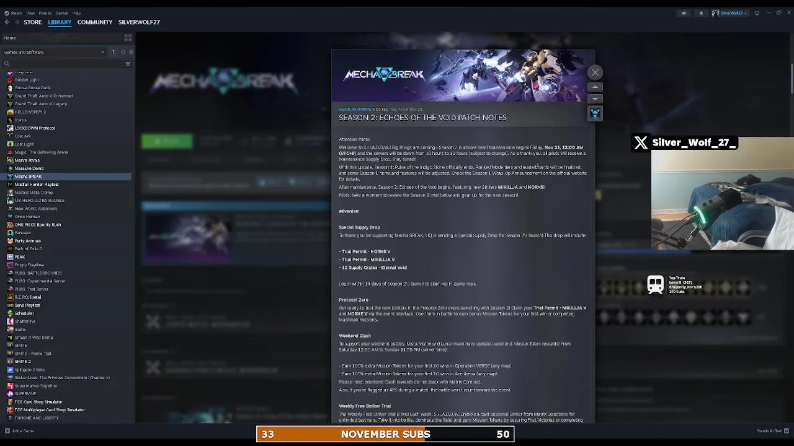Click the SMITE 2 game icon
This screenshot has height=446, width=794.
(x=10, y=361)
